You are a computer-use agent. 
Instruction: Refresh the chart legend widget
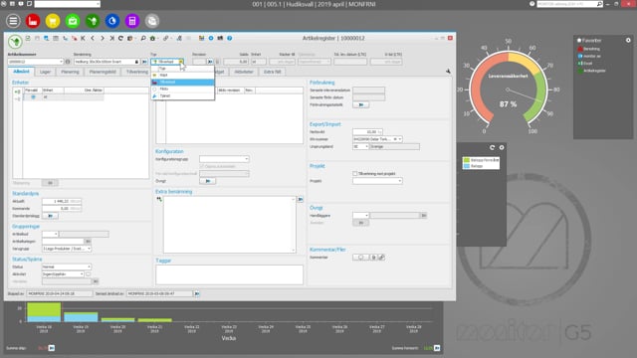click(x=492, y=148)
